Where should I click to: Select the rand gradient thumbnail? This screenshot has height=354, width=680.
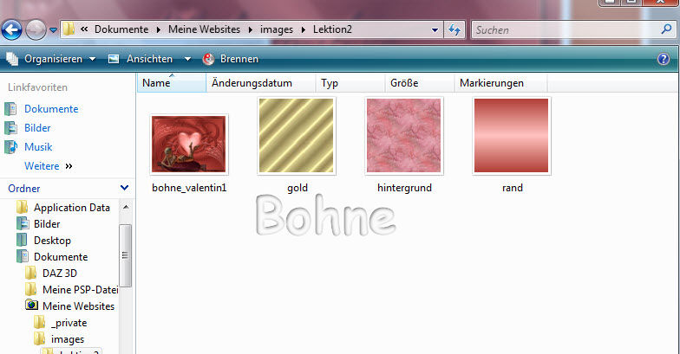coord(512,136)
